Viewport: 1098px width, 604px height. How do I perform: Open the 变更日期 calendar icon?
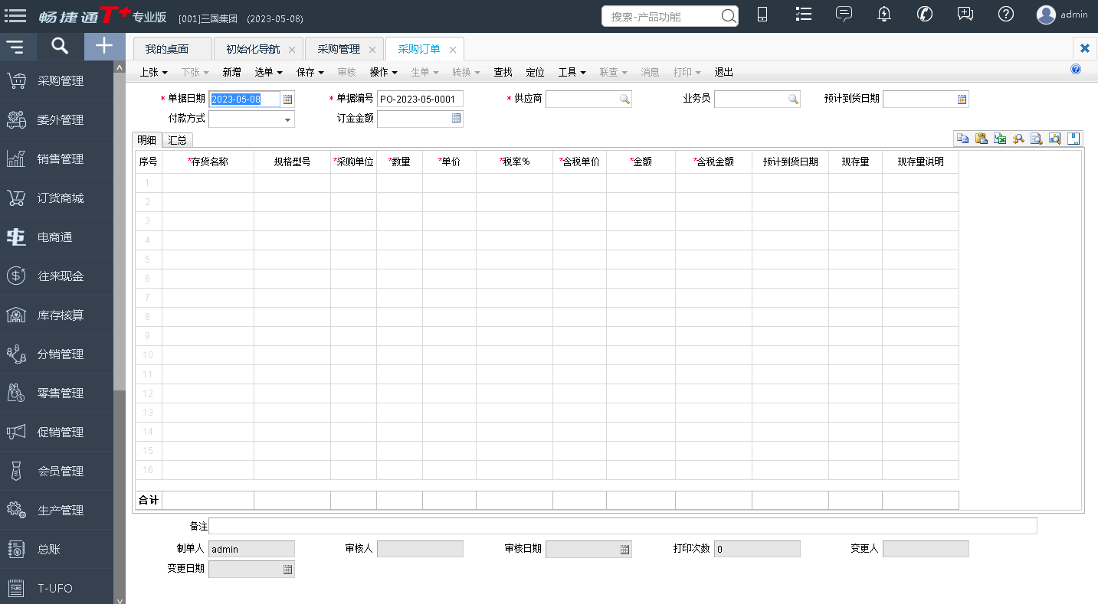point(288,569)
